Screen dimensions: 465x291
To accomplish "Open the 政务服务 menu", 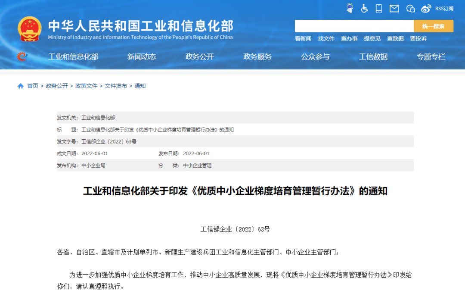I will (x=257, y=56).
